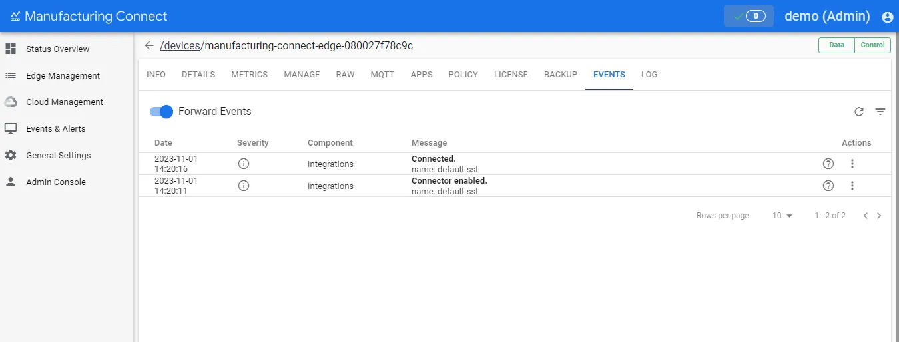Screen dimensions: 899x342
Task: Click the Message column header
Action: (430, 142)
